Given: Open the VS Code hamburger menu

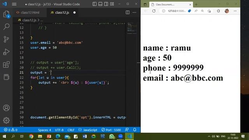Looking at the screenshot, I should [14, 4].
